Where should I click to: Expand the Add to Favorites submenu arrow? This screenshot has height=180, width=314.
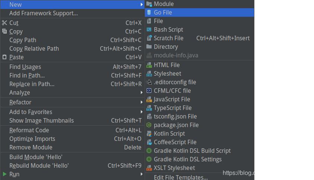142,112
